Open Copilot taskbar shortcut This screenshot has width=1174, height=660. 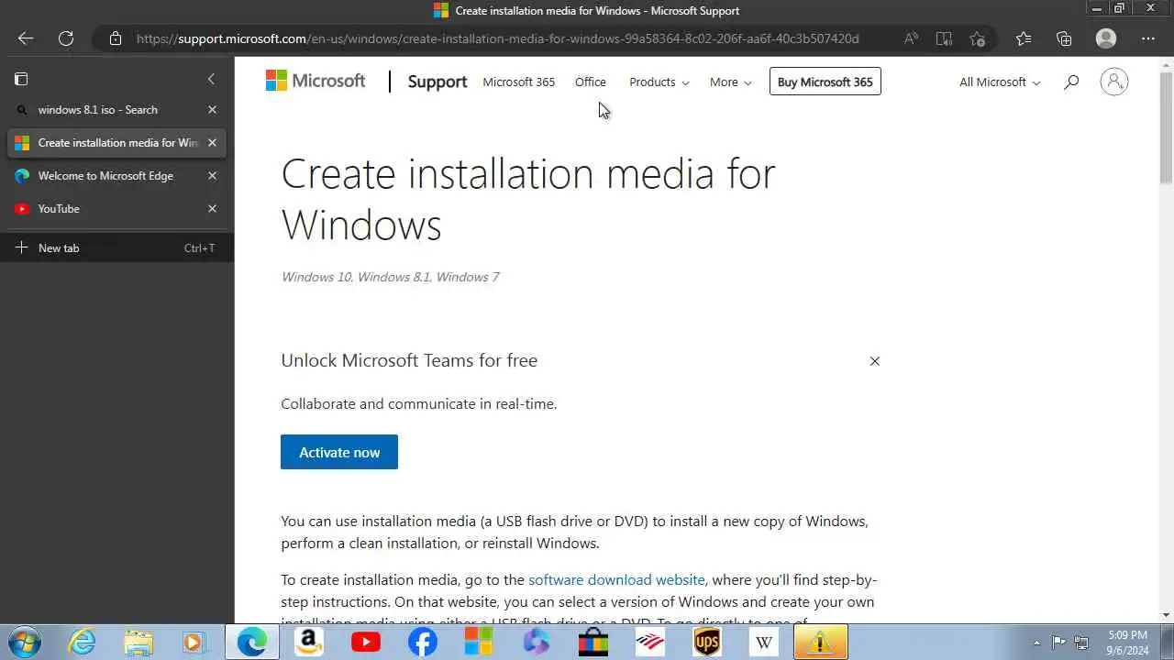click(x=536, y=642)
